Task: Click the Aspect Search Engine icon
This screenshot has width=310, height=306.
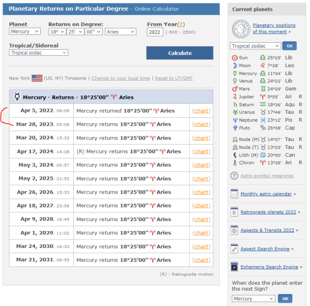Action: pyautogui.click(x=234, y=248)
